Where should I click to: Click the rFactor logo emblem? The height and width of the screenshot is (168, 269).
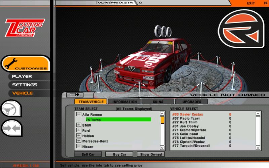click(x=241, y=29)
